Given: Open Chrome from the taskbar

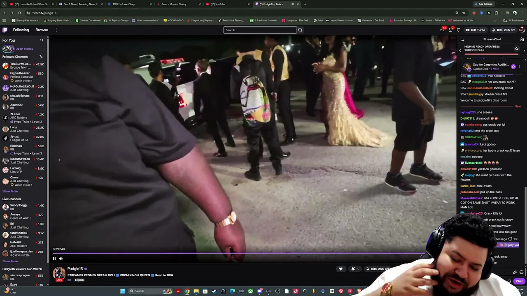Looking at the screenshot, I should click(187, 291).
